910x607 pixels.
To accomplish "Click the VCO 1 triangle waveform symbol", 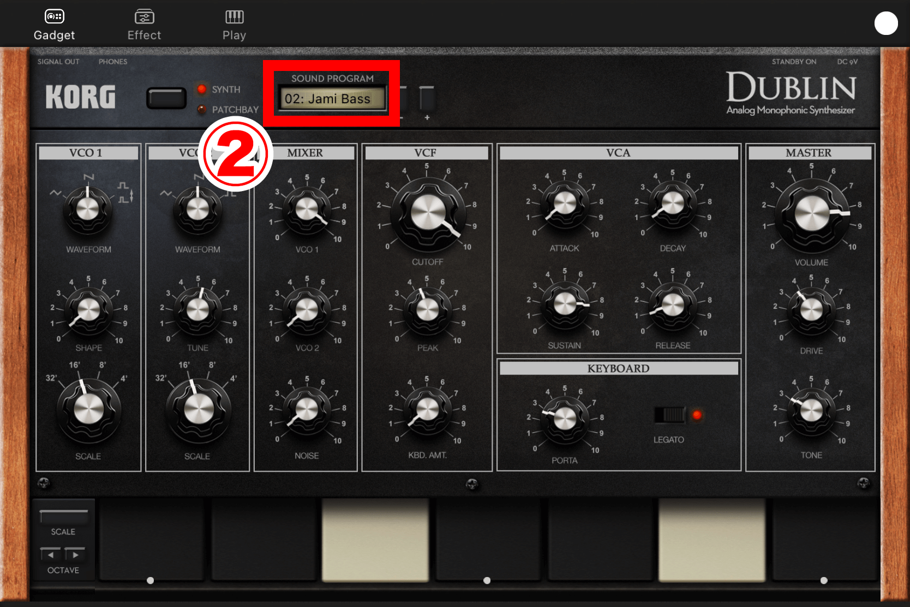I will coord(55,193).
